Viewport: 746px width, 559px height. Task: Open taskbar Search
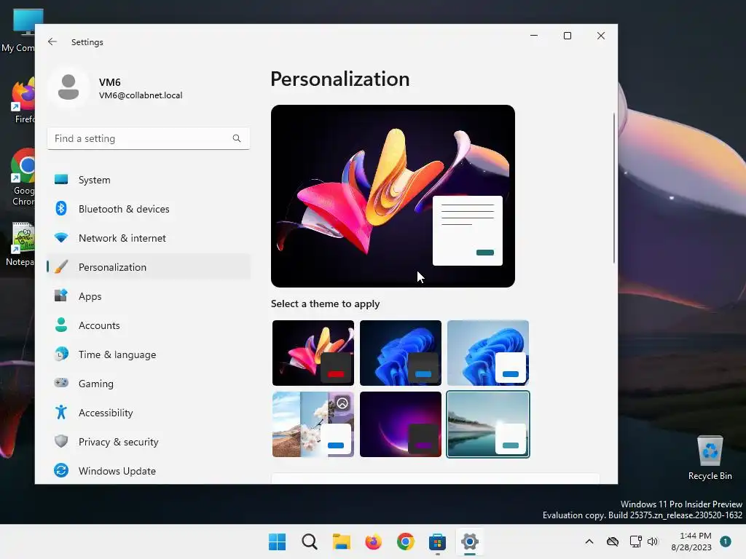(x=309, y=542)
